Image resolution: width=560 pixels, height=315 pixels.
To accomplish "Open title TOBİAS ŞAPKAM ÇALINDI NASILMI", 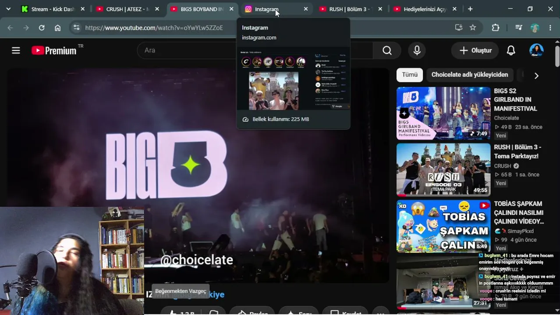I will pyautogui.click(x=519, y=213).
